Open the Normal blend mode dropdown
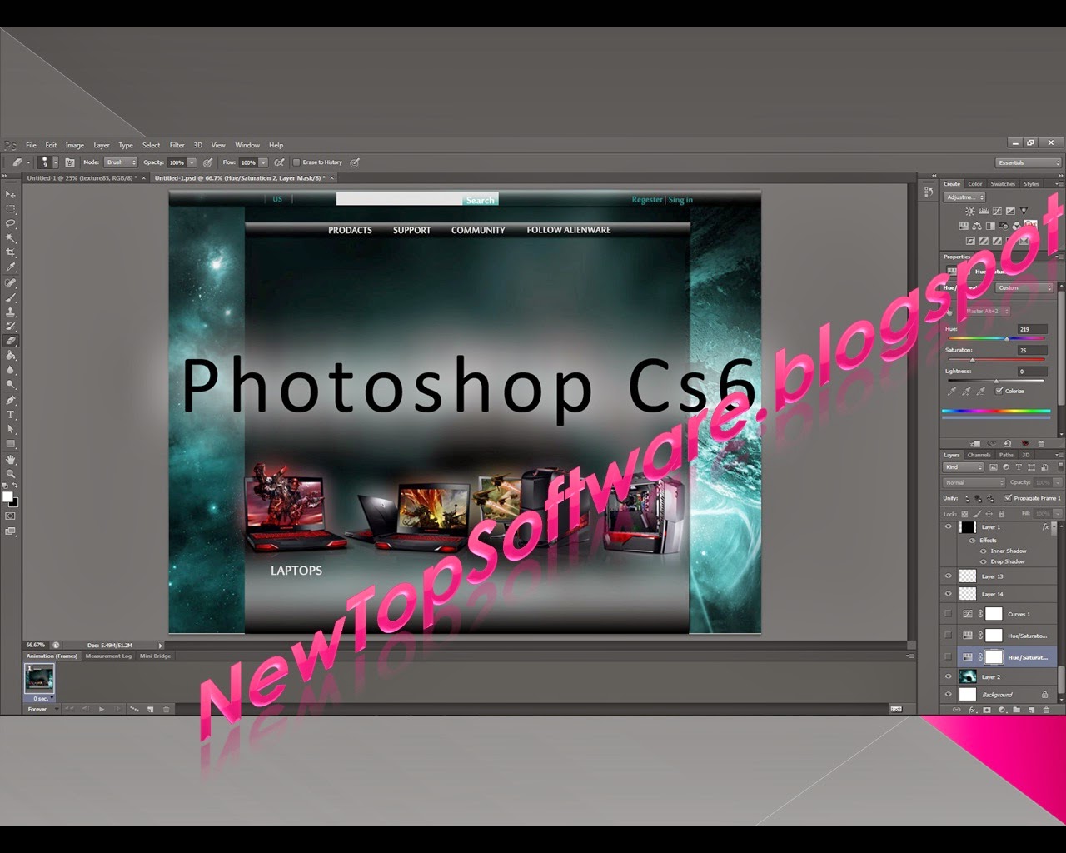1066x853 pixels. coord(974,482)
